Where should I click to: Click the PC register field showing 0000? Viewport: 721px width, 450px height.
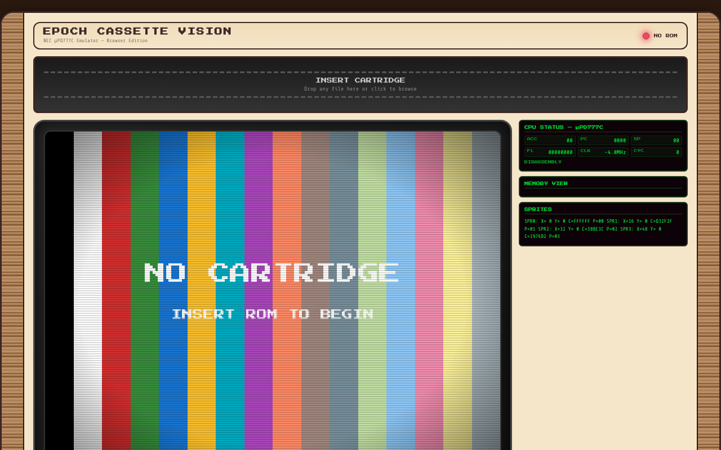pos(603,139)
